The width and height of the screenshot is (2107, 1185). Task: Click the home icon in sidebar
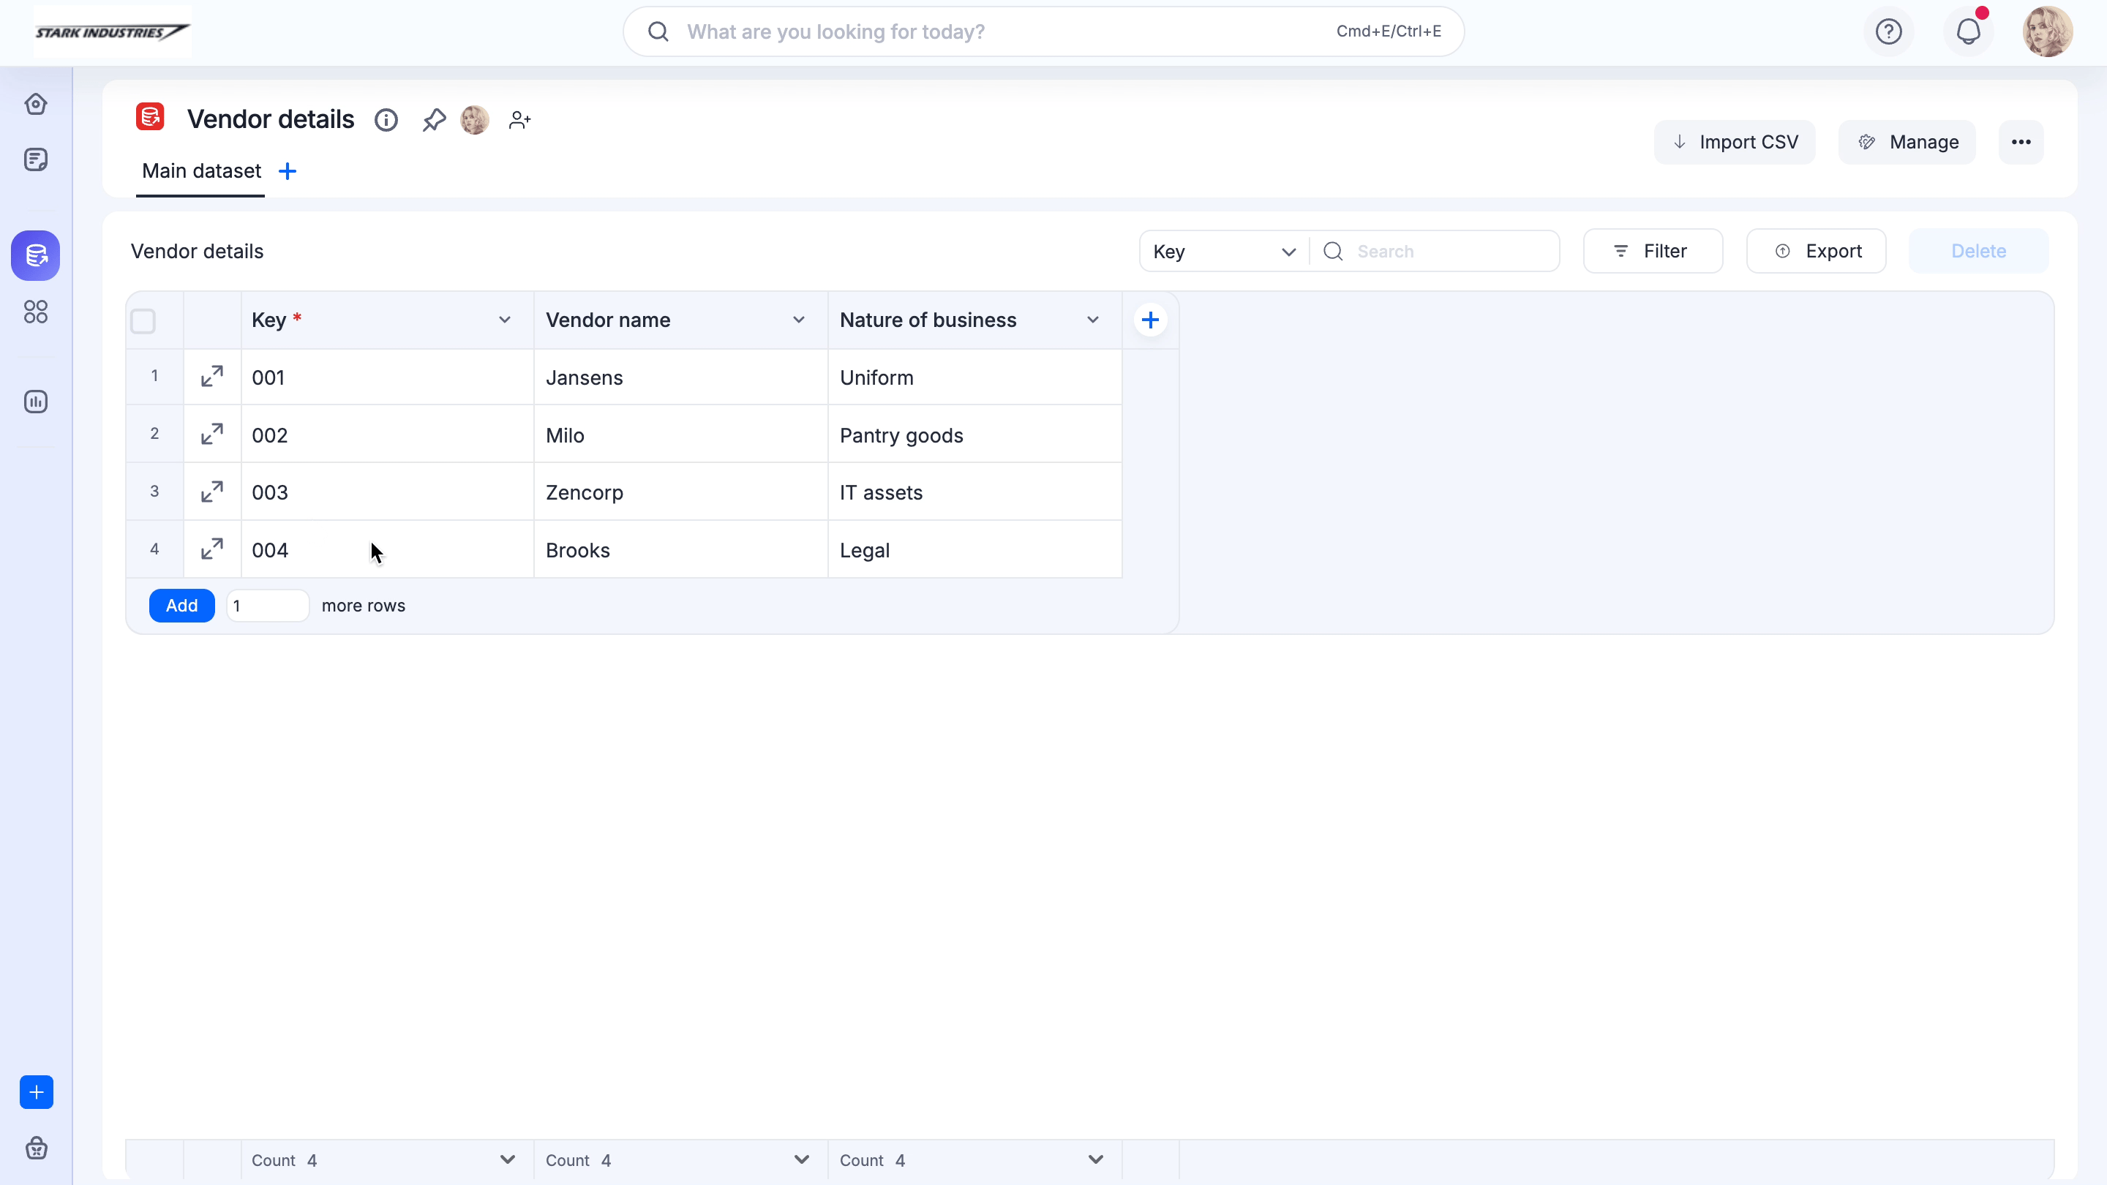tap(35, 104)
